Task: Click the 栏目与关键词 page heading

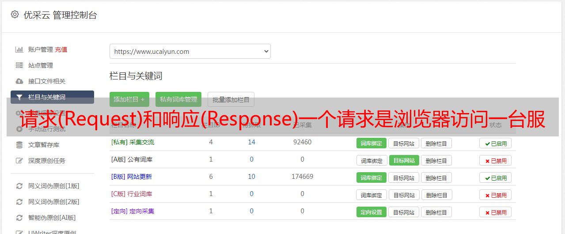Action: click(x=136, y=76)
